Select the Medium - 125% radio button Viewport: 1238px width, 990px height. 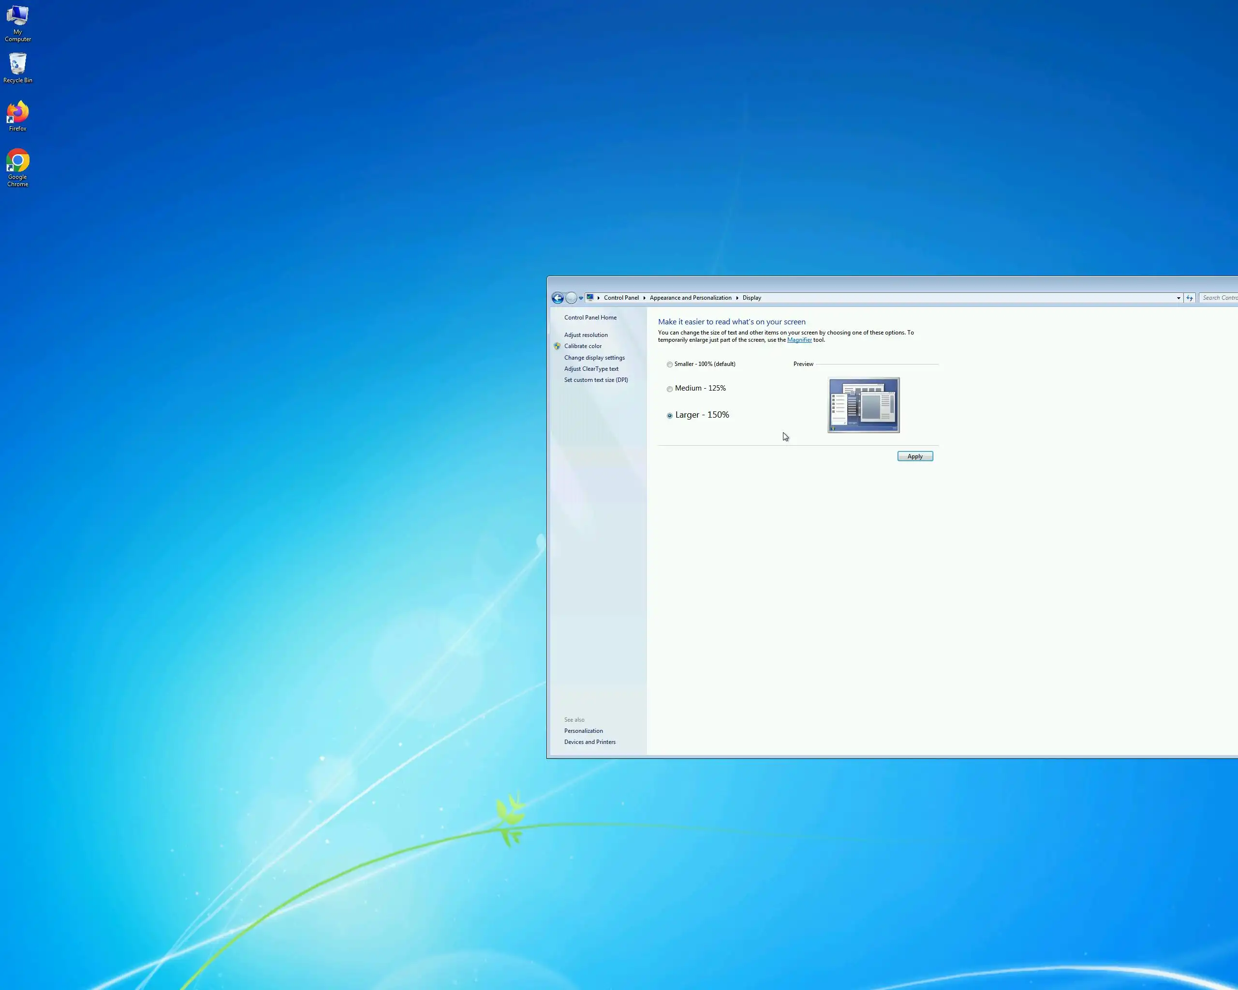[669, 389]
